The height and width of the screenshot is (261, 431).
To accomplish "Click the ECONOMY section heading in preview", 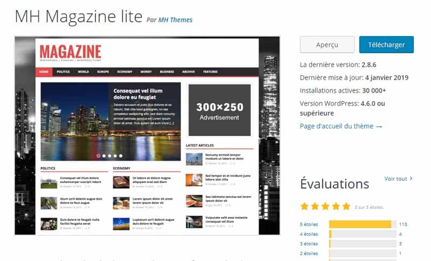I will [x=122, y=168].
